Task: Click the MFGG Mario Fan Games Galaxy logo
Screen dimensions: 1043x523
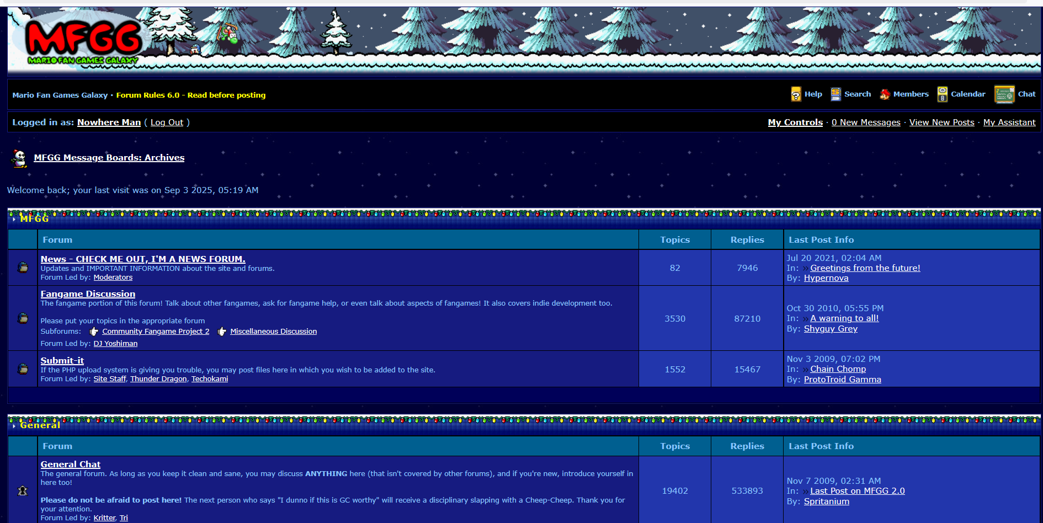Action: (83, 42)
